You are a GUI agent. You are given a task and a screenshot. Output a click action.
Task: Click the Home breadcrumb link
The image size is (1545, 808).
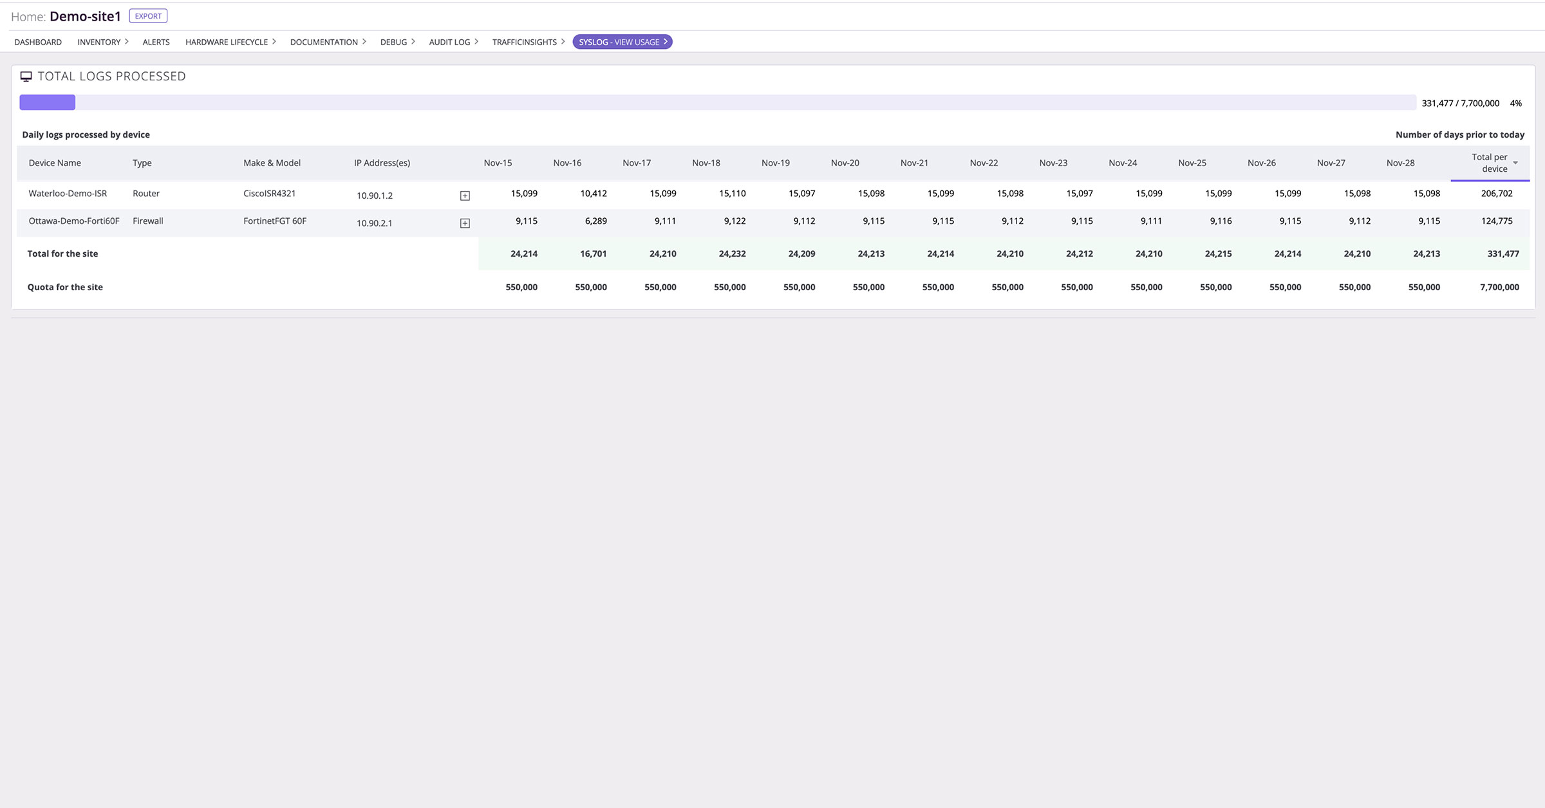28,17
